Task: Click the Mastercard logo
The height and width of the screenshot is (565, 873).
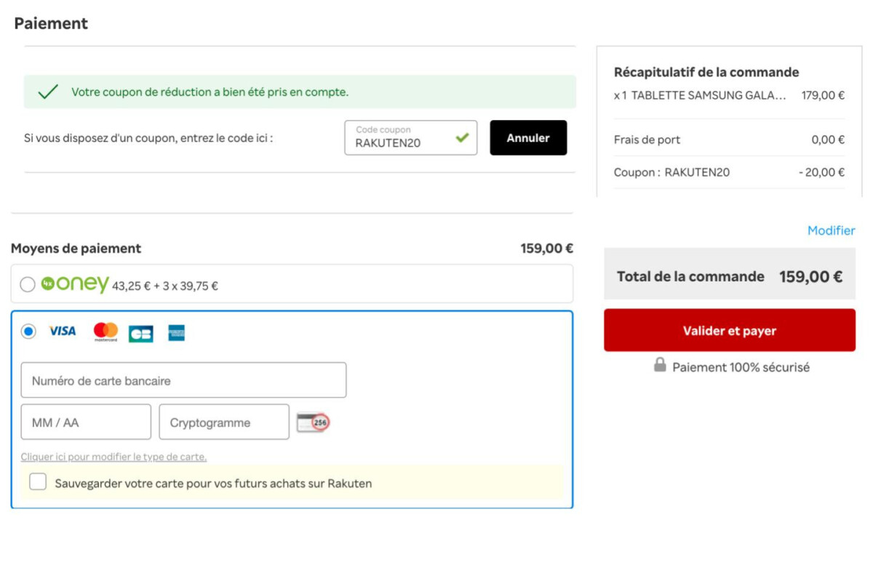Action: pyautogui.click(x=105, y=332)
